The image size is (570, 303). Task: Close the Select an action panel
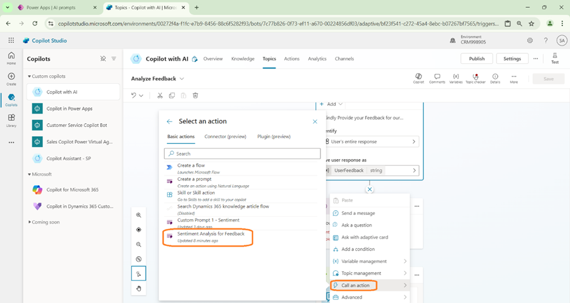pyautogui.click(x=315, y=121)
